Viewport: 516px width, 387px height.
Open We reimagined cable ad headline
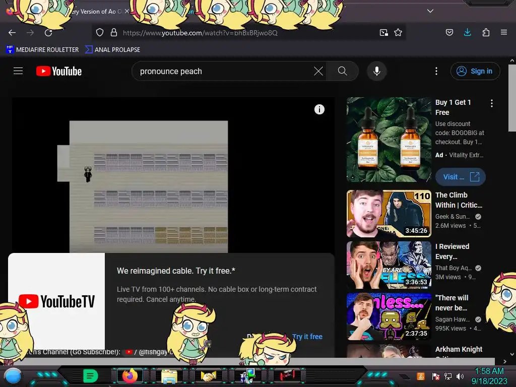176,271
